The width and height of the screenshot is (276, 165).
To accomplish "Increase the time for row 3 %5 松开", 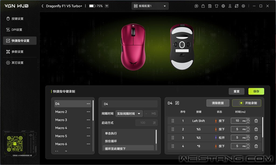I will coord(248,136).
